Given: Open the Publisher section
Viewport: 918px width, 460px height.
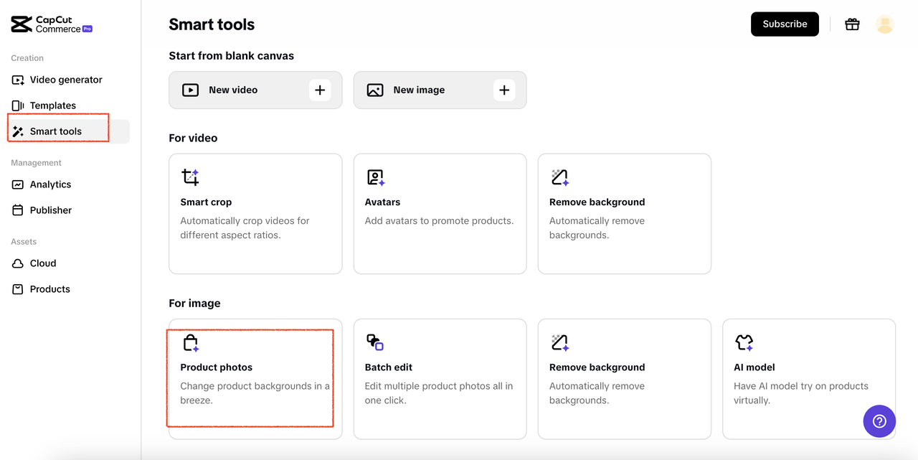Looking at the screenshot, I should tap(50, 210).
